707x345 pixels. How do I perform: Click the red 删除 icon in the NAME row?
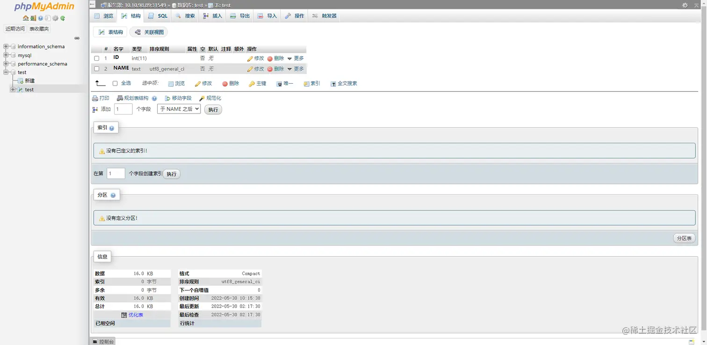point(270,69)
